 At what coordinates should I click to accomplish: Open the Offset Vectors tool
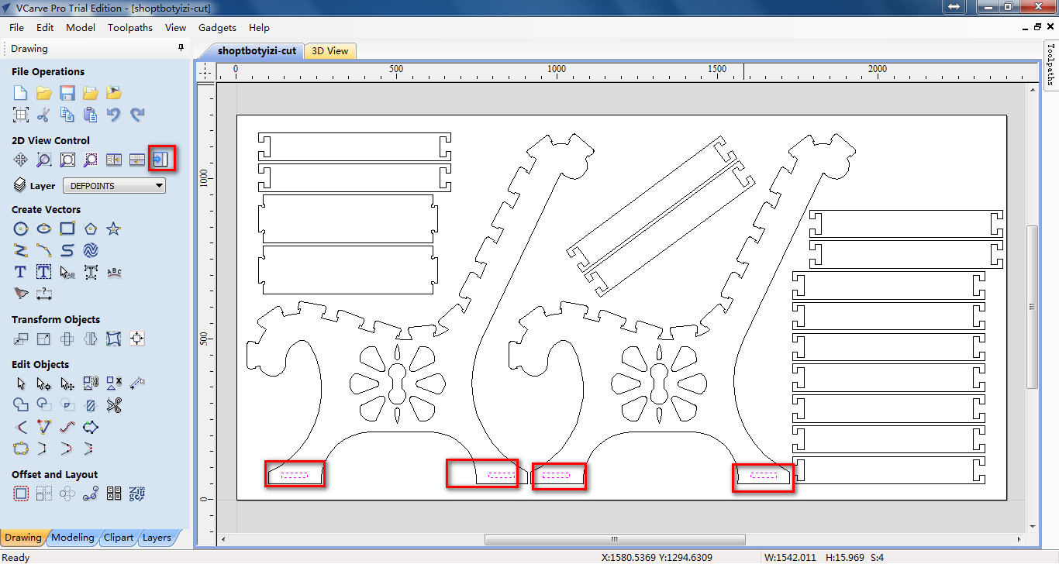21,493
